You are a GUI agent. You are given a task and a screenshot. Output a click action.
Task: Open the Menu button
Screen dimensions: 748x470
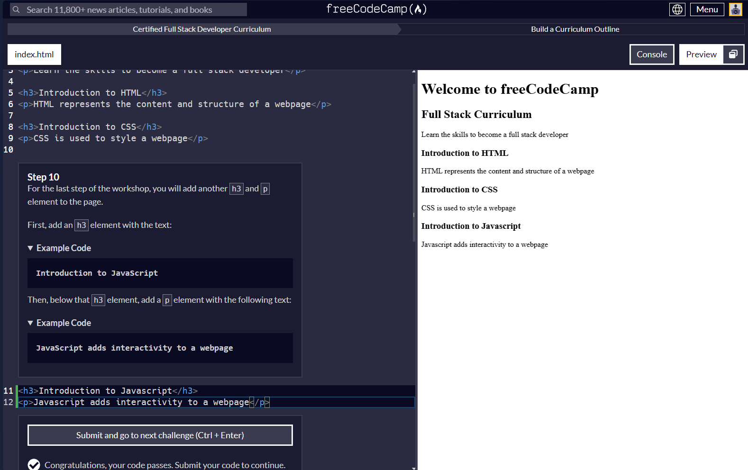[x=707, y=9]
